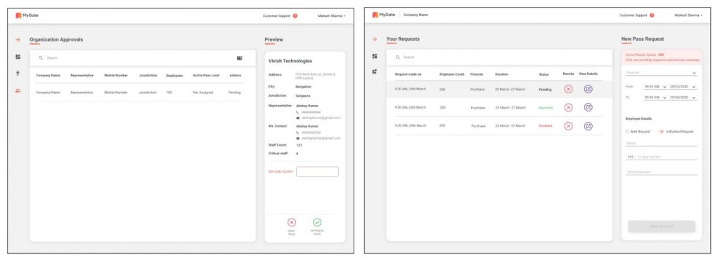Click Name field in Employee Details
The height and width of the screenshot is (260, 720).
click(x=661, y=143)
